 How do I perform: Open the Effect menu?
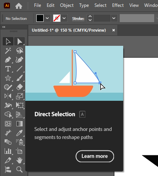point(118,5)
